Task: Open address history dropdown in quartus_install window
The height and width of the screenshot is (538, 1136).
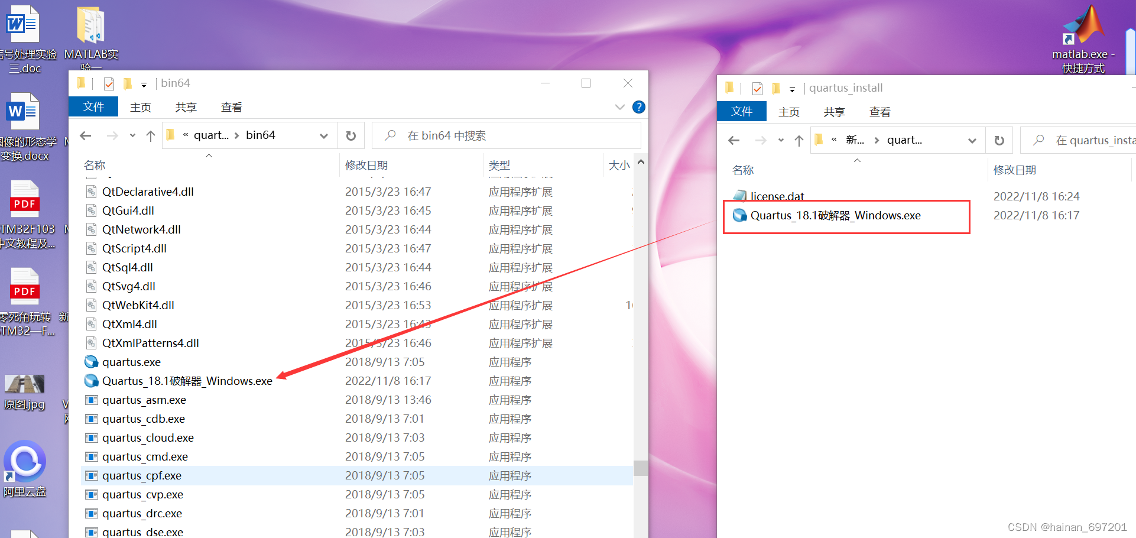Action: (972, 141)
